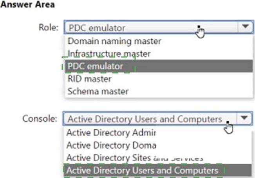This screenshot has width=255, height=178.
Task: Select highlighted Active Directory Users and Computers option
Action: (142, 170)
